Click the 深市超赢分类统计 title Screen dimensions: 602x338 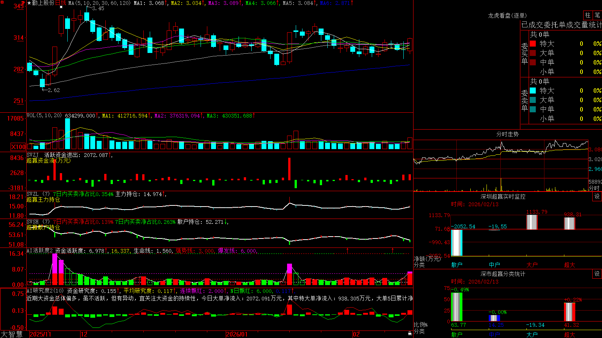pyautogui.click(x=503, y=274)
